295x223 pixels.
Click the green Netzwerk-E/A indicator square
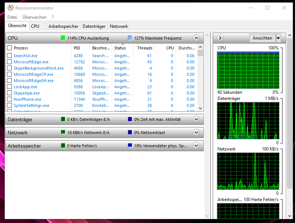coord(63,133)
